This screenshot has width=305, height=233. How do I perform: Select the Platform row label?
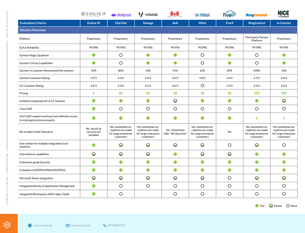point(25,39)
